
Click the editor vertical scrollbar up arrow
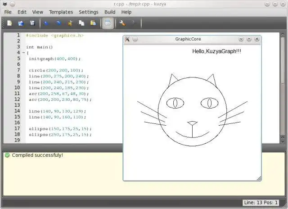[283, 34]
